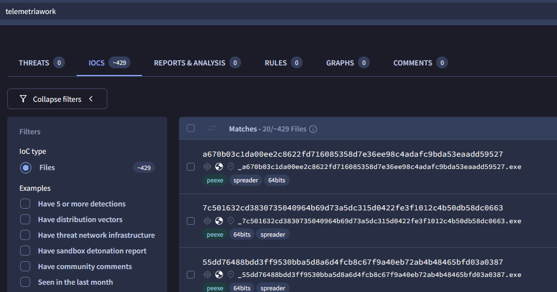557x292 pixels.
Task: Click the funnel filter icon
Action: (23, 99)
